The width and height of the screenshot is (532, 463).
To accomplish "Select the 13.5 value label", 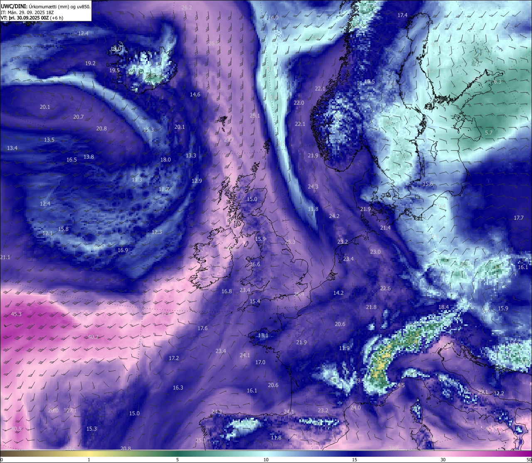I will 49,140.
